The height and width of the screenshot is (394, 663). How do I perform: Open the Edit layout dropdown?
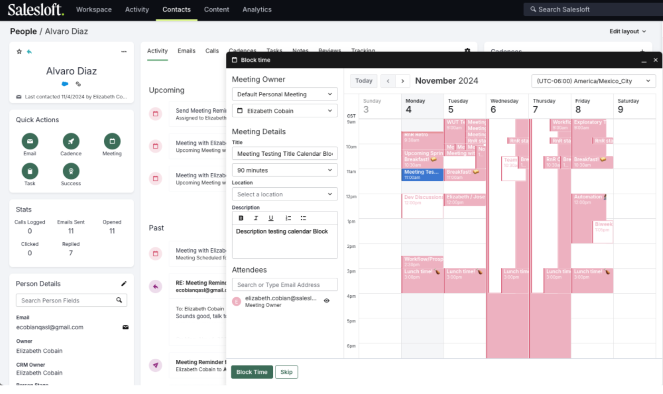tap(628, 32)
